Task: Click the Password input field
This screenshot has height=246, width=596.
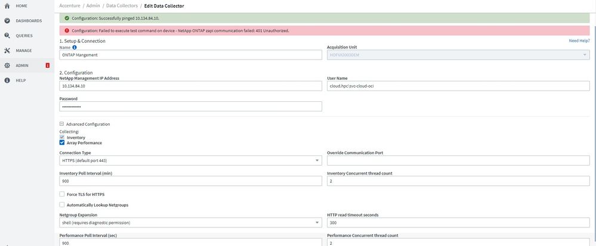Action: click(x=191, y=106)
